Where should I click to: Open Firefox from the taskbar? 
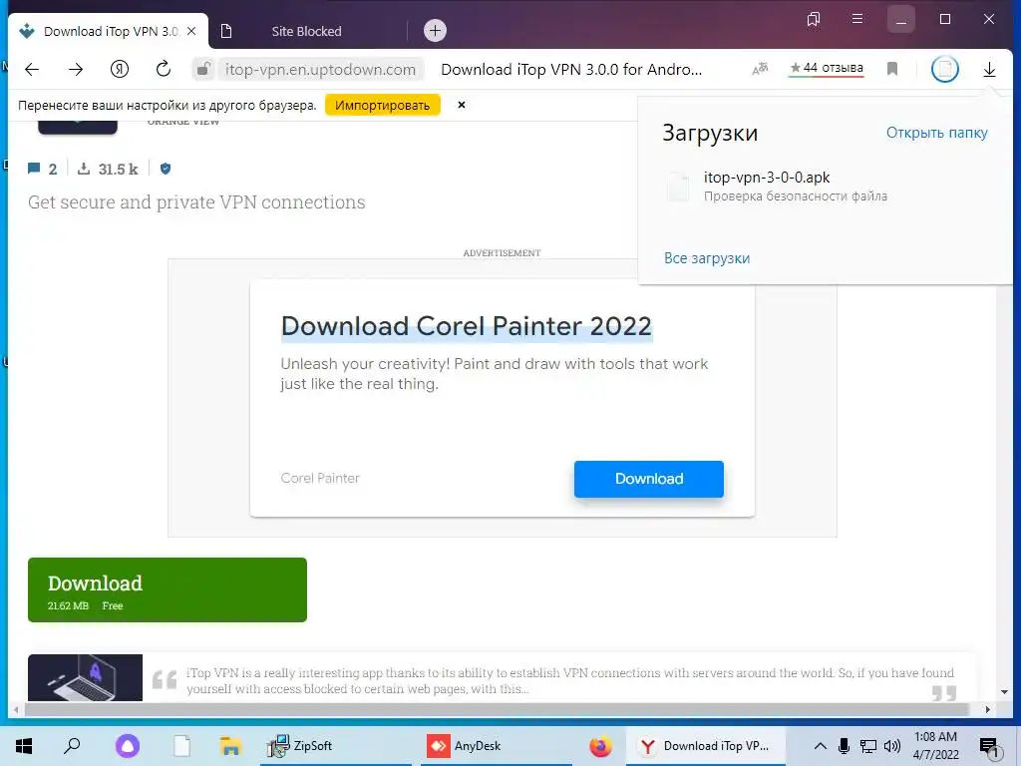coord(600,746)
